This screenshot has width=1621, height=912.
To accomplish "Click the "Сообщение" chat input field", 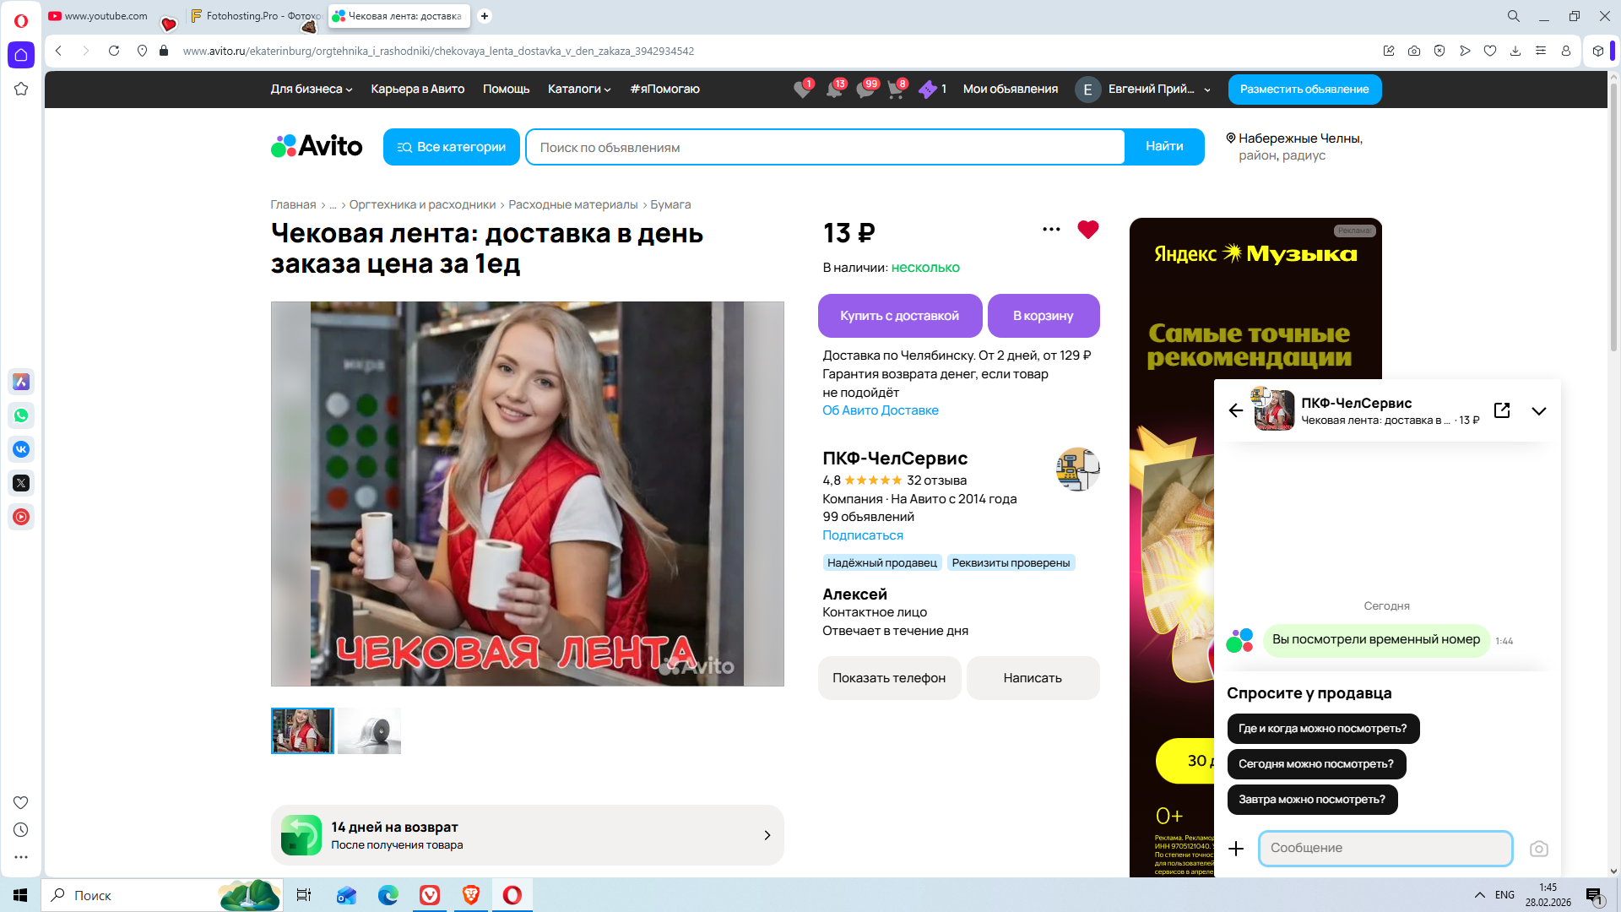I will click(x=1385, y=849).
